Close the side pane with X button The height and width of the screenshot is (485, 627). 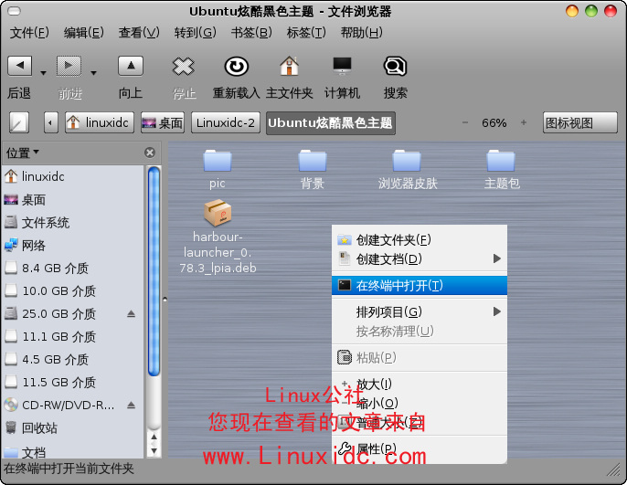coord(150,153)
